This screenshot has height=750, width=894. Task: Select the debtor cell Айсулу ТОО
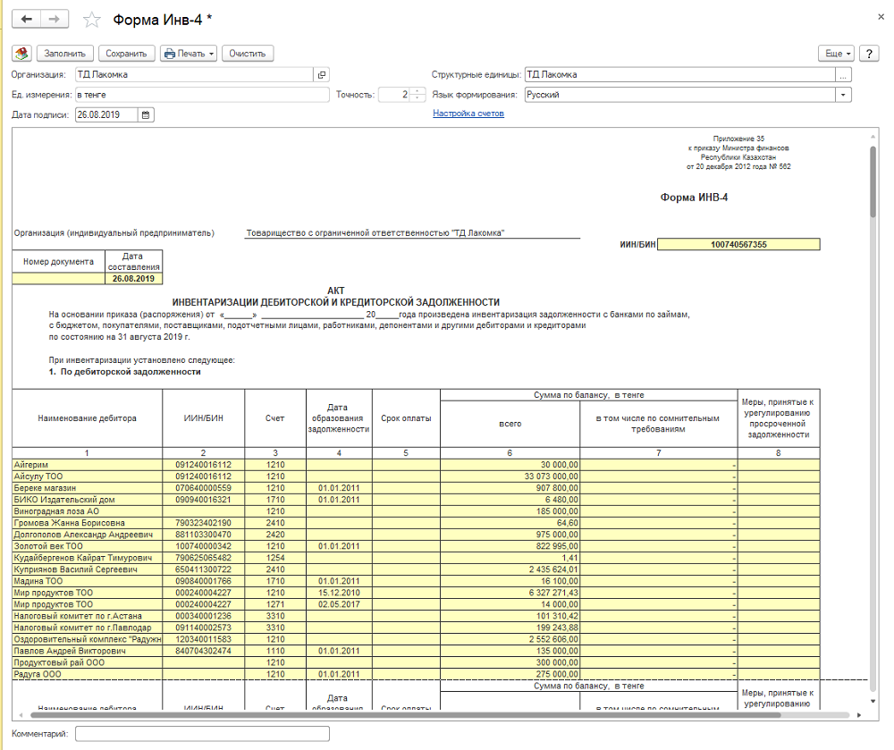click(88, 476)
